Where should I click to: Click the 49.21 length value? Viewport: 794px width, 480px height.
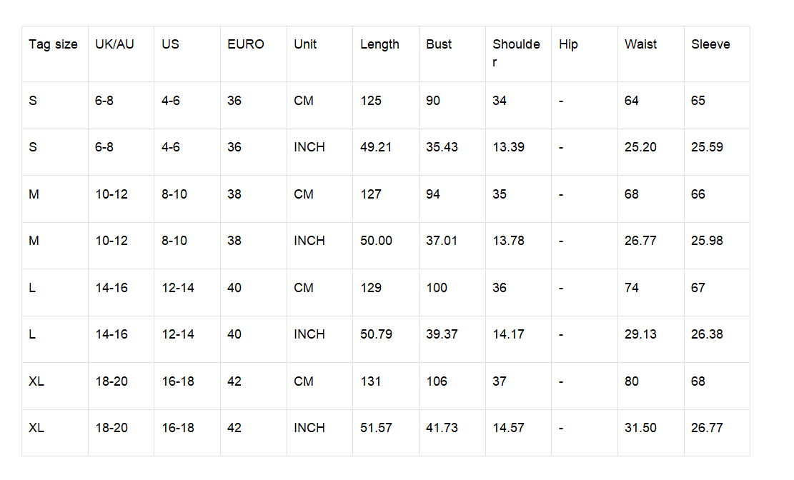coord(376,147)
